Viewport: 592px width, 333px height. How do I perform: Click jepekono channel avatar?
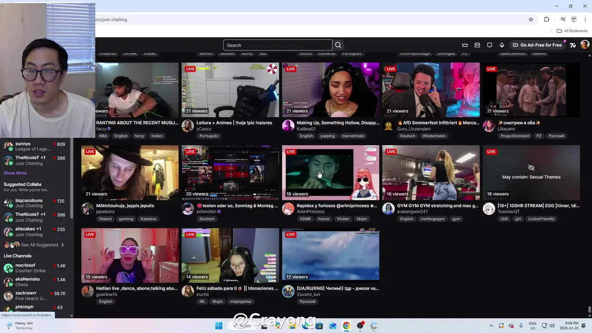(x=87, y=209)
